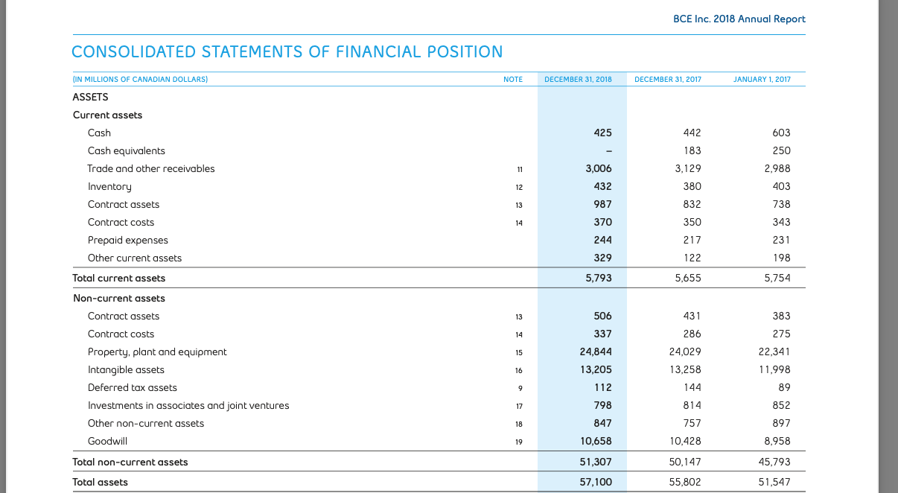Select non-current Contract costs value 337

[x=603, y=334]
